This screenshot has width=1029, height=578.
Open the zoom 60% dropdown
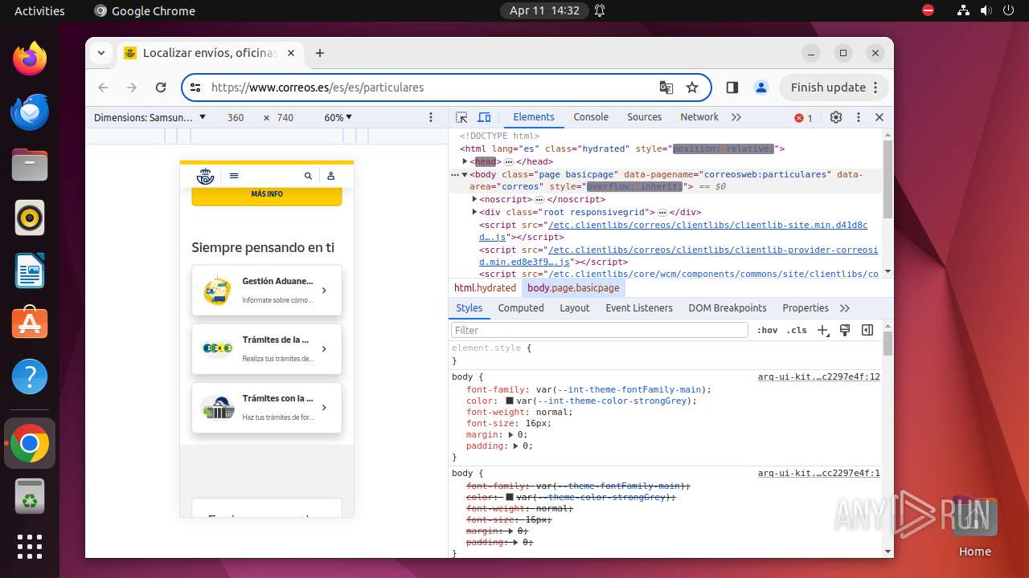(338, 117)
